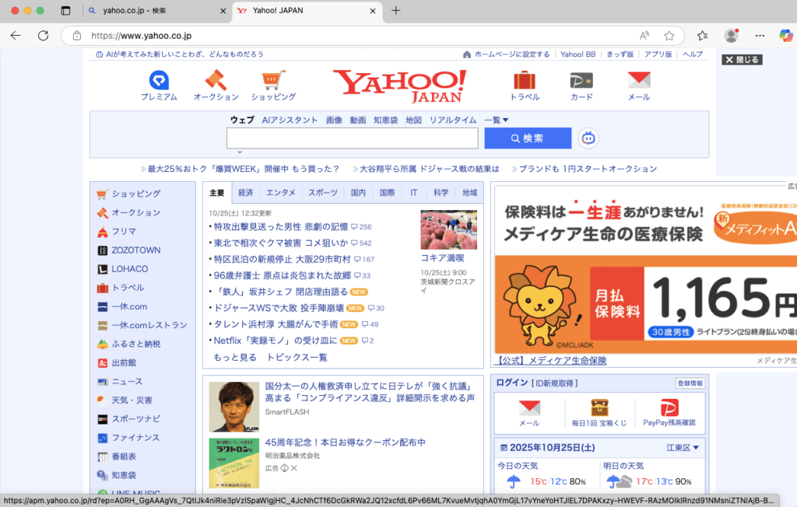Switch to the 国際 news tab
This screenshot has width=797, height=507.
387,193
